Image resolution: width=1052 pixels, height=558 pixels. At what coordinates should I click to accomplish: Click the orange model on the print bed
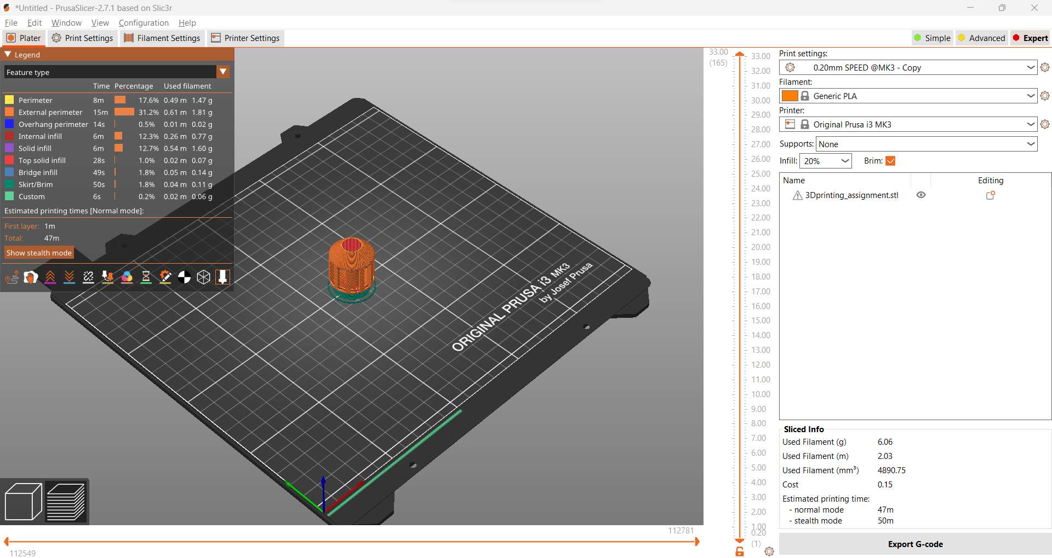[x=351, y=265]
